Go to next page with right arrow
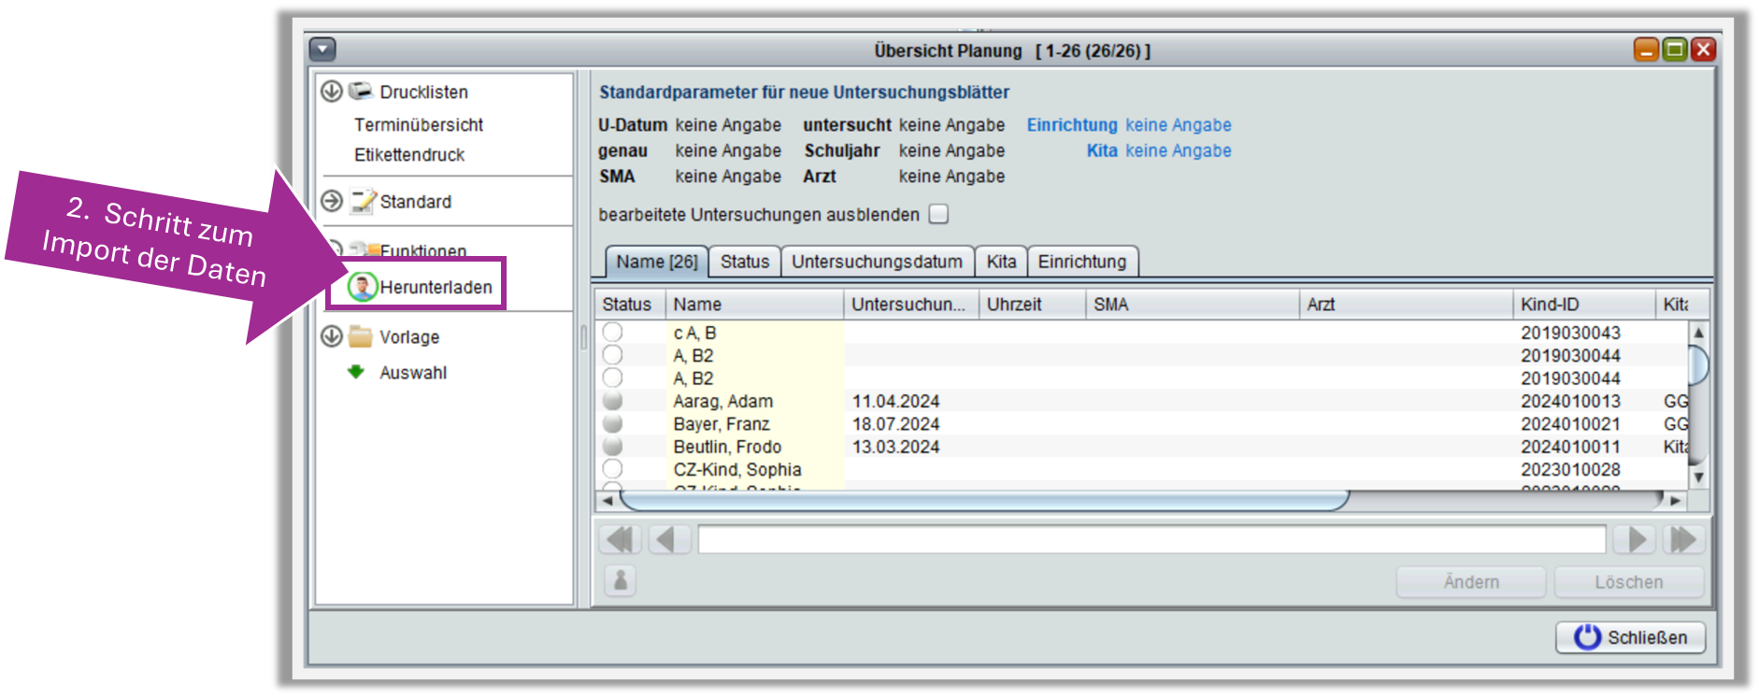Viewport: 1759px width, 697px height. point(1637,540)
